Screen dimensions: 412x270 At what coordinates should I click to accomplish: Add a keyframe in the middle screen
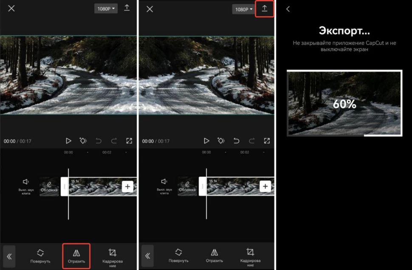click(x=221, y=141)
